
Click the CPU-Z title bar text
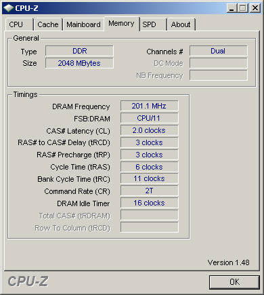click(26, 8)
